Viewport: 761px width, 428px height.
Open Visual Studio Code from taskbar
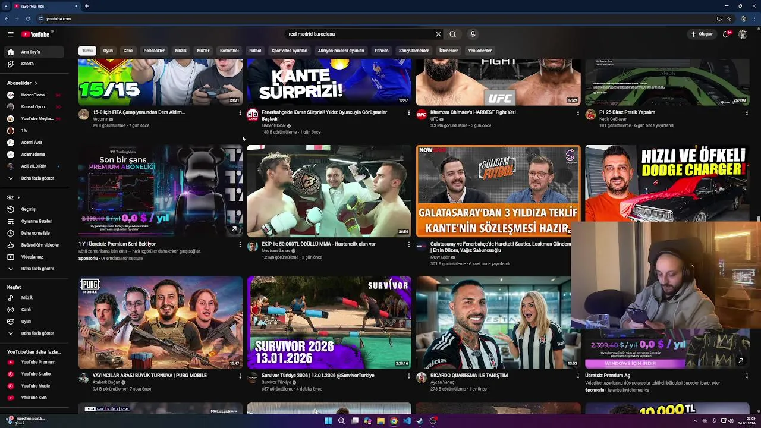tap(407, 421)
